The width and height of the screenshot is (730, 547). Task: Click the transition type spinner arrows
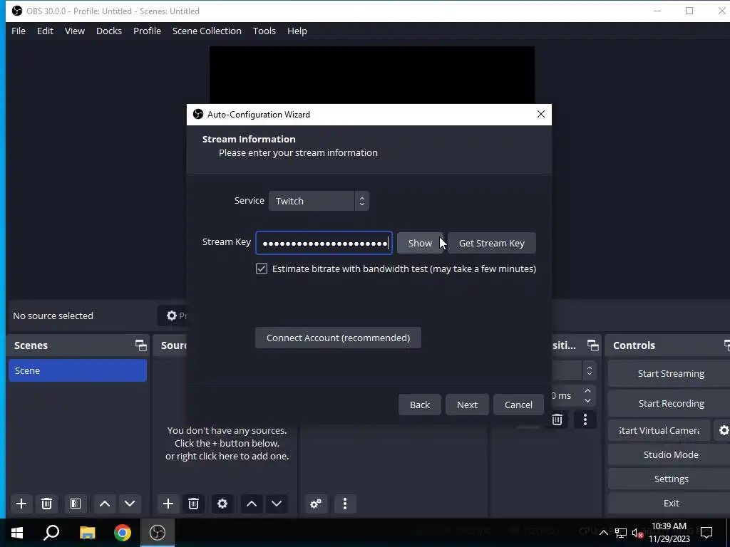pyautogui.click(x=590, y=370)
